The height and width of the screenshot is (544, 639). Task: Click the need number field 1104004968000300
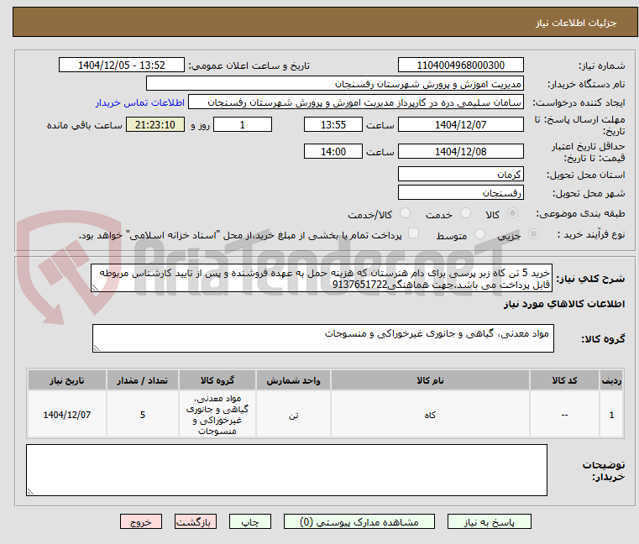460,65
